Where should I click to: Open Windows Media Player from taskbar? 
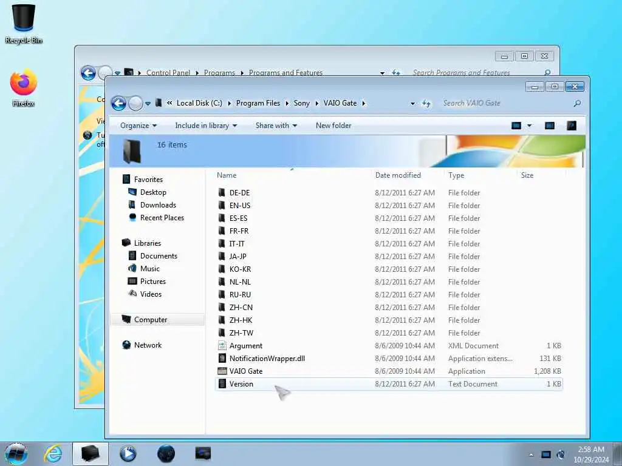pos(128,454)
